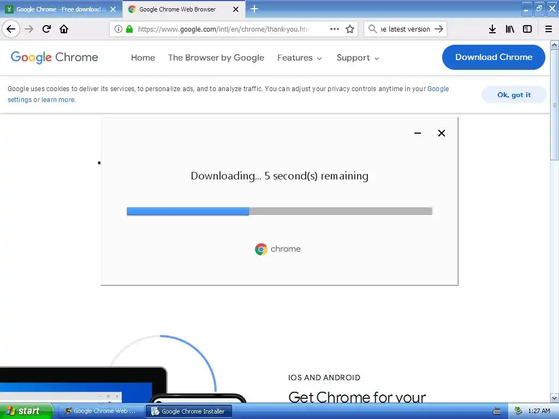Click the forward navigation arrow
This screenshot has width=559, height=419.
click(x=29, y=29)
